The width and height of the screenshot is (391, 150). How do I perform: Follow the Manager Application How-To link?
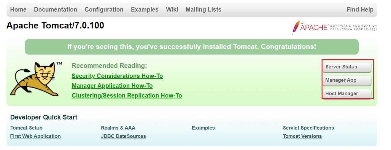(112, 86)
